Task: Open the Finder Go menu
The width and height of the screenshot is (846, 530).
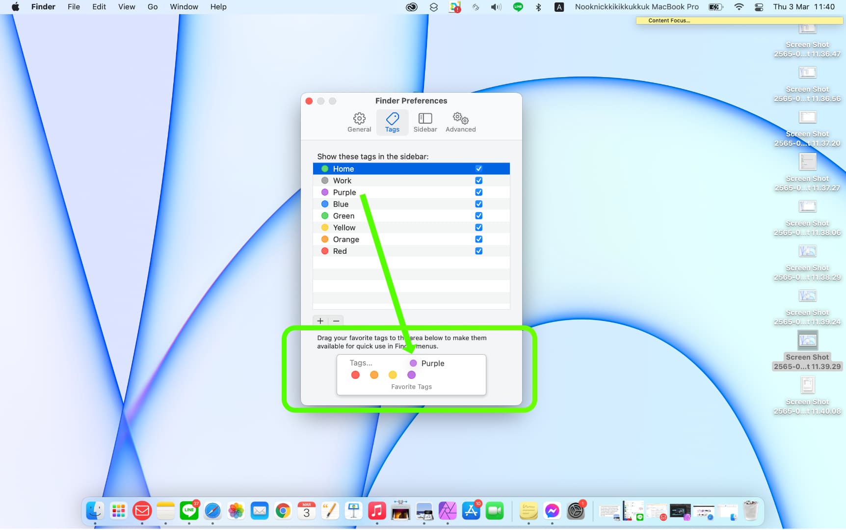Action: (x=152, y=7)
